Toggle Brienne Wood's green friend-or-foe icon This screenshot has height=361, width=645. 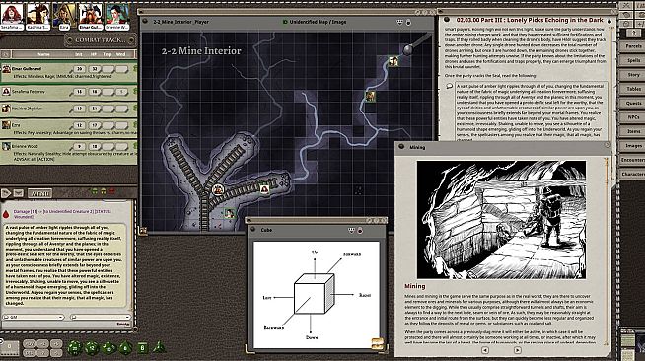(x=134, y=146)
